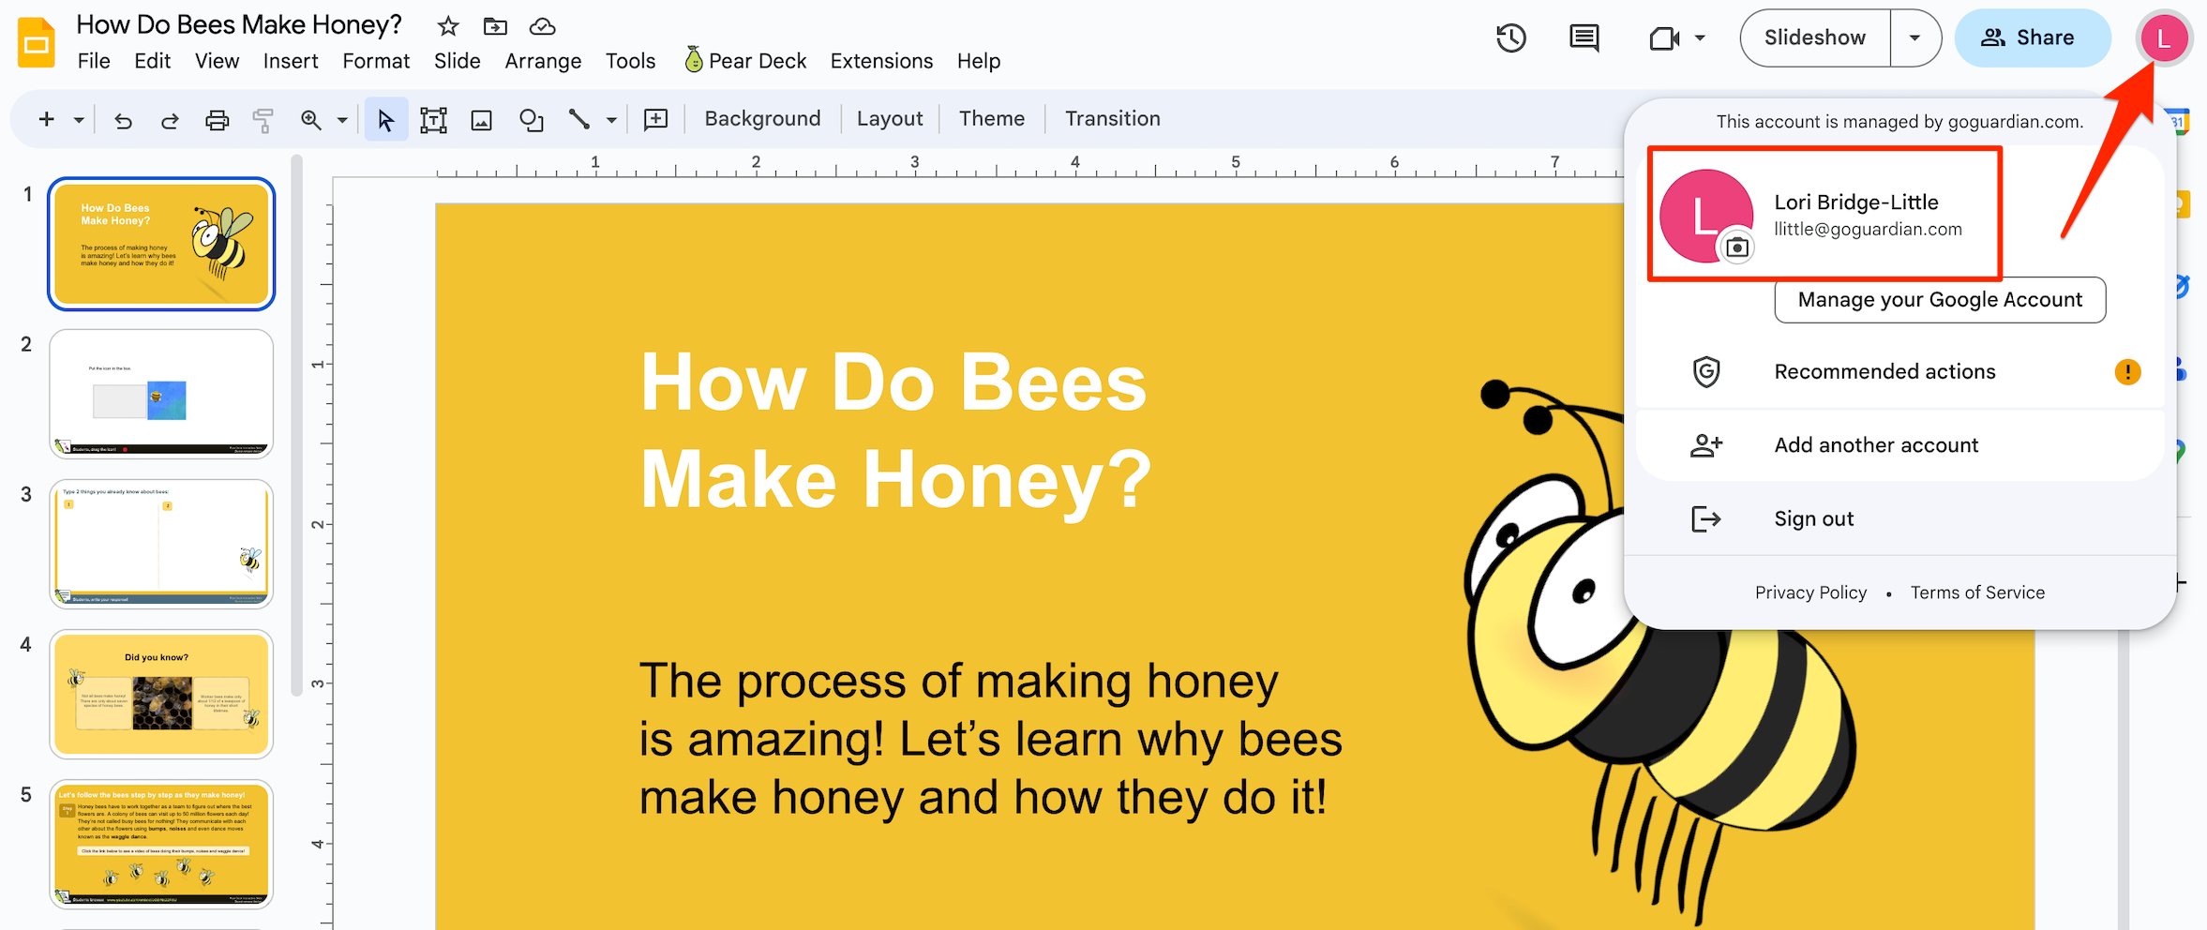Screen dimensions: 2207x930
Task: Click the Share button
Action: click(x=2032, y=37)
